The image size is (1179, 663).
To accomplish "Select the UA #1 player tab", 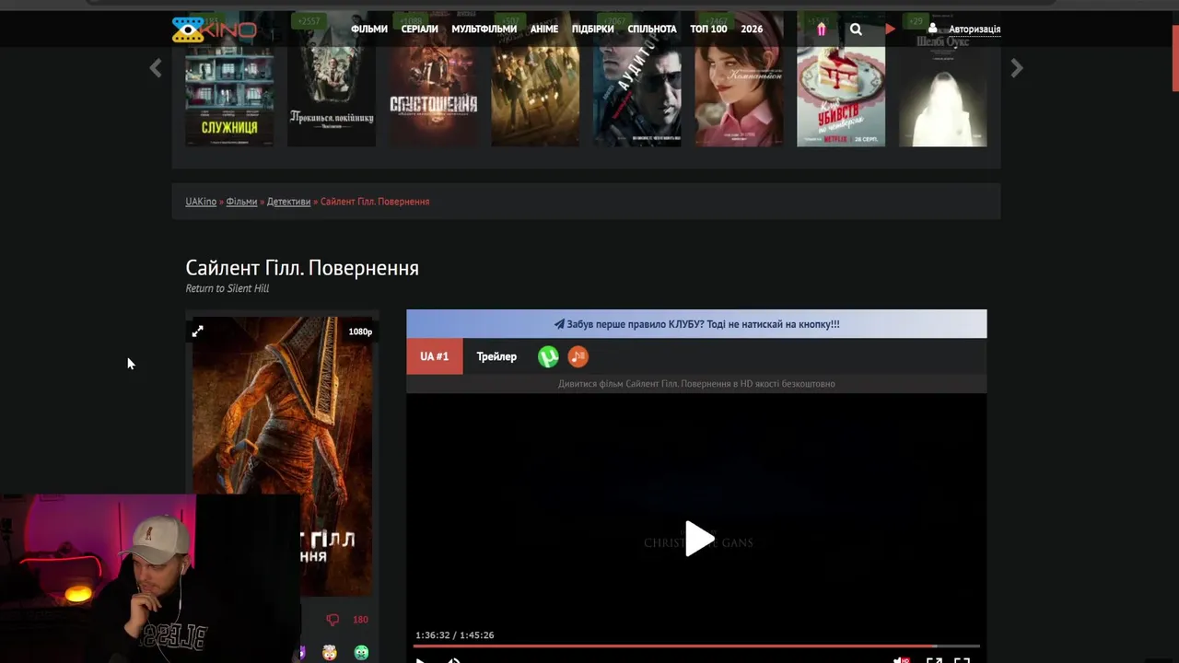I will (x=435, y=356).
